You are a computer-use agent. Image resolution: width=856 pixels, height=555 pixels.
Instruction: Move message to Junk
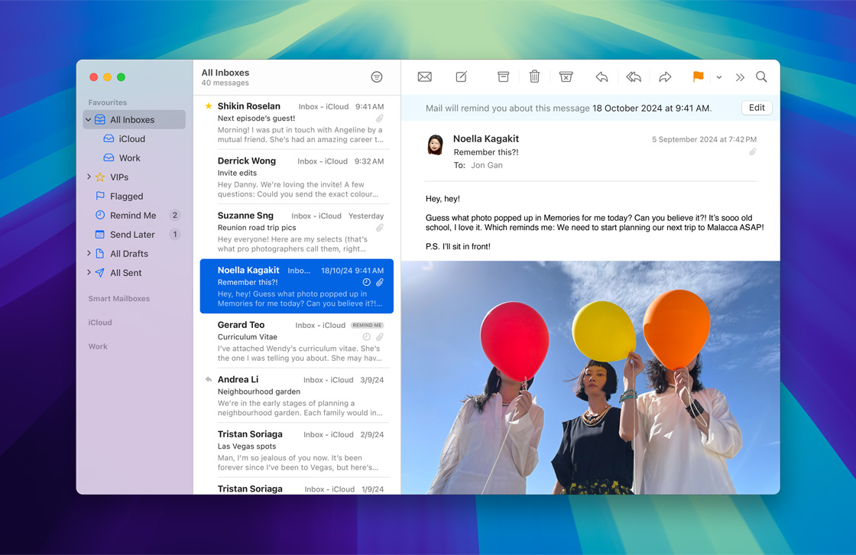click(x=566, y=77)
